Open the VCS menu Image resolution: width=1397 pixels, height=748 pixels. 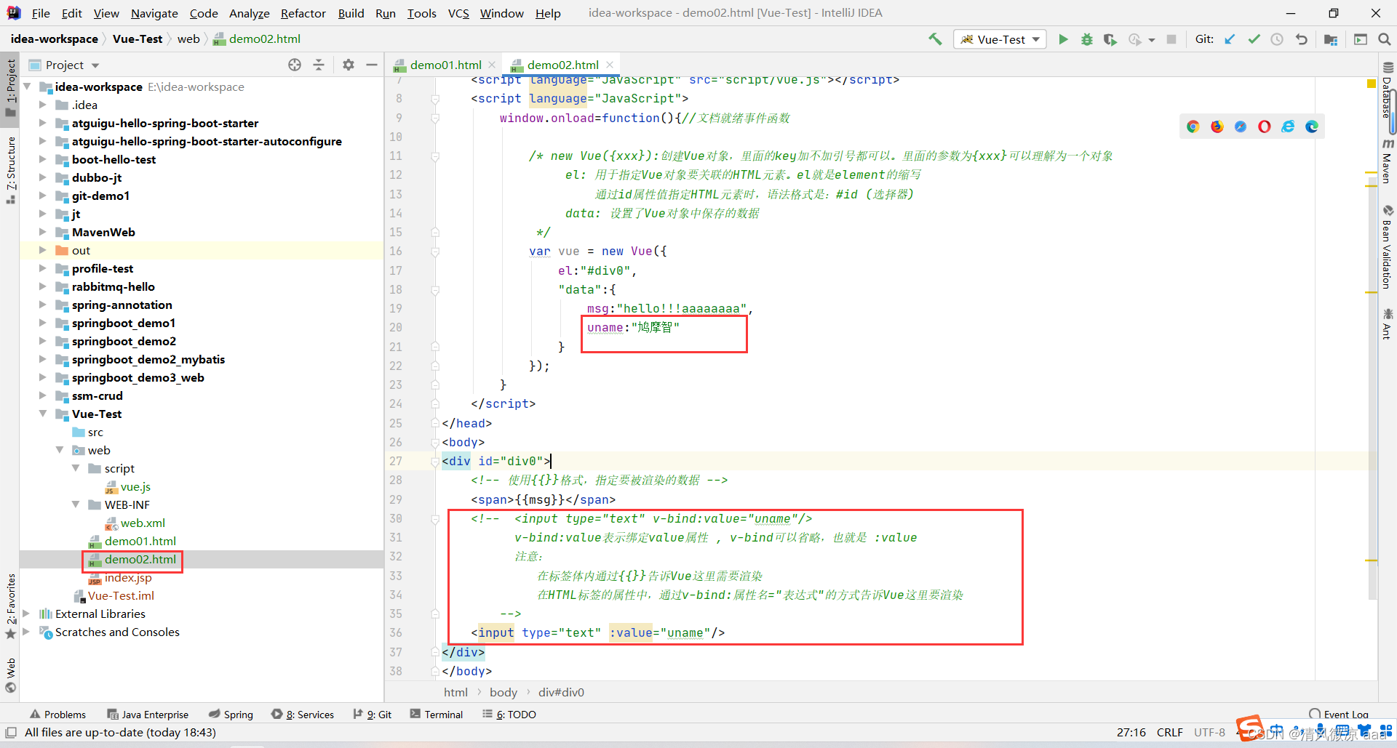click(458, 13)
